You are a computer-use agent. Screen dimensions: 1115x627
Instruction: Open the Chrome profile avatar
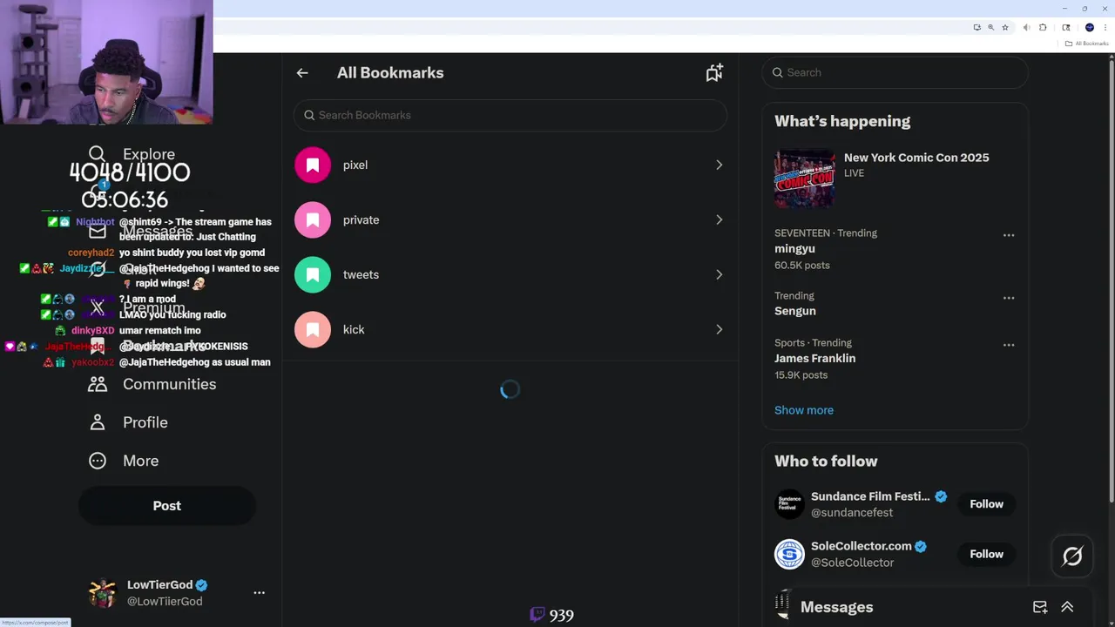[1089, 27]
